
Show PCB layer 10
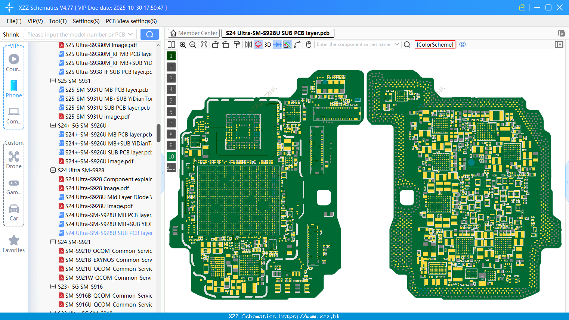pyautogui.click(x=171, y=157)
